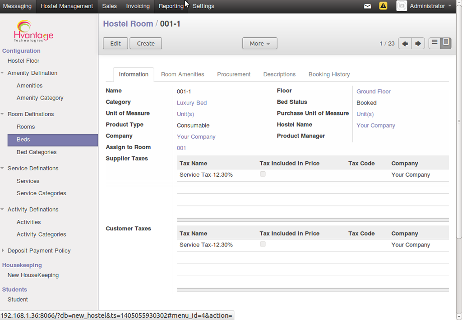462x320 pixels.
Task: Open the Hostel Management menu
Action: [x=67, y=6]
